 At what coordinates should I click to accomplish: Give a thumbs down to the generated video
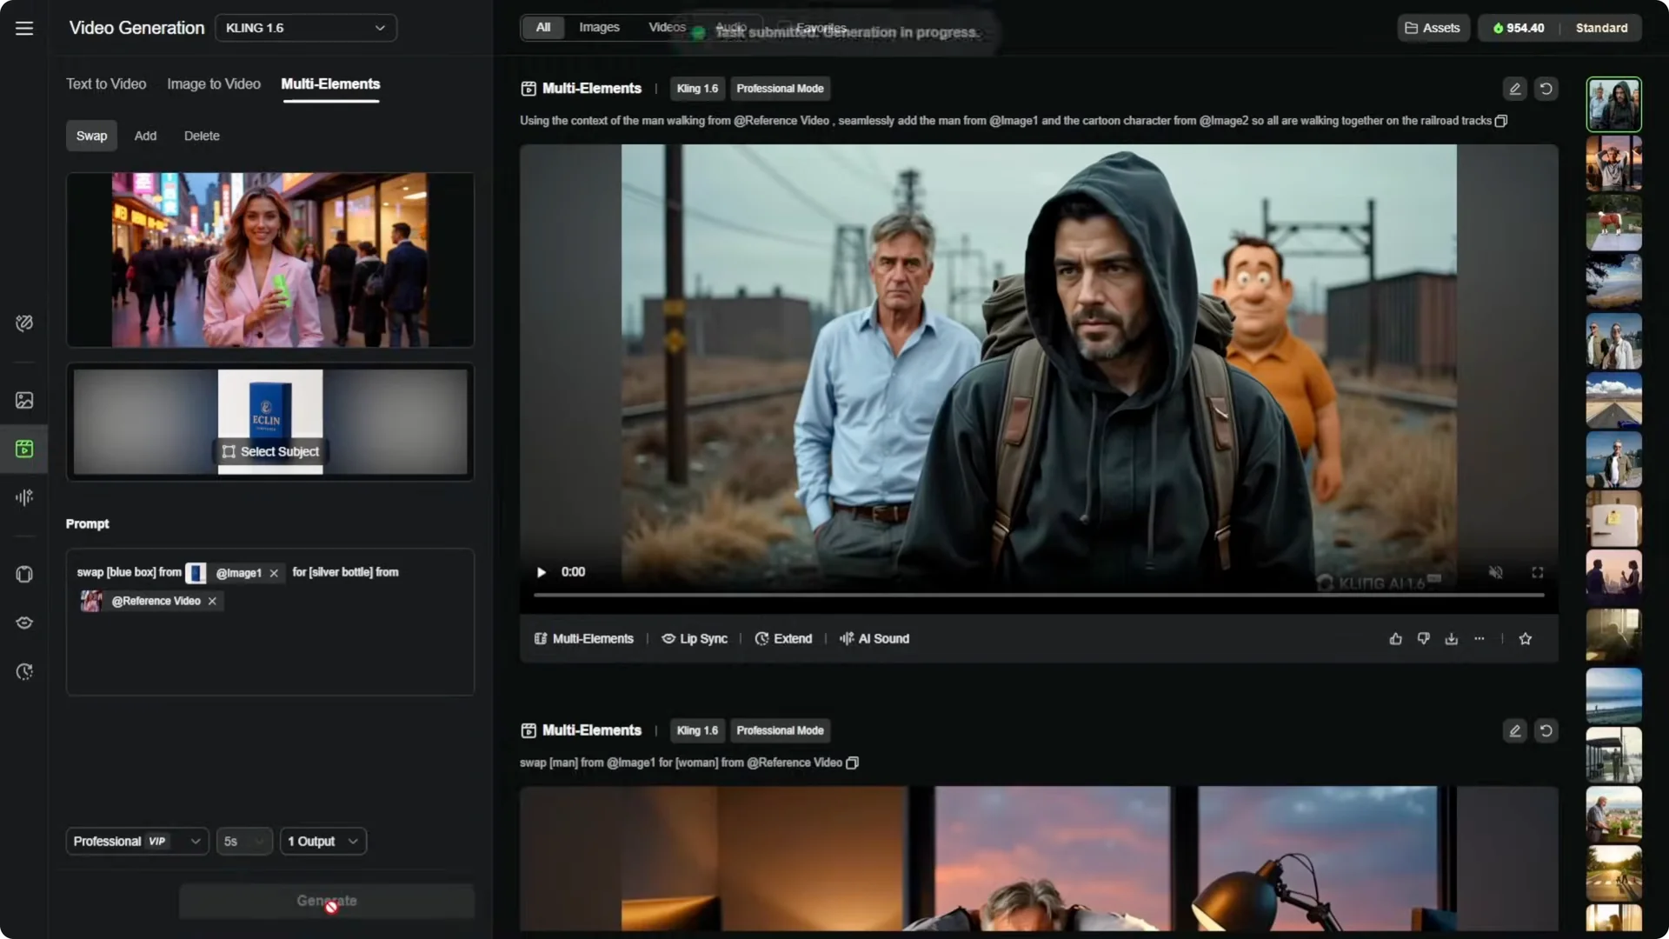[1423, 638]
